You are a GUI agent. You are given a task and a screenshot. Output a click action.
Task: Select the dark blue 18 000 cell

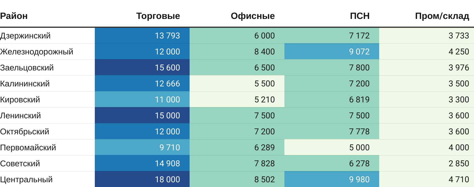[167, 180]
